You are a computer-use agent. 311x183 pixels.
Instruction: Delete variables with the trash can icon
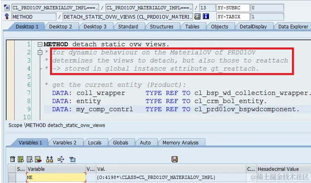[13, 159]
